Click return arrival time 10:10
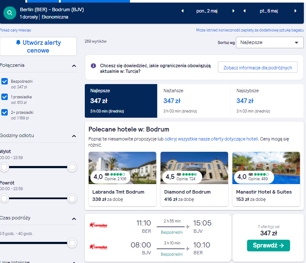 coord(201,245)
